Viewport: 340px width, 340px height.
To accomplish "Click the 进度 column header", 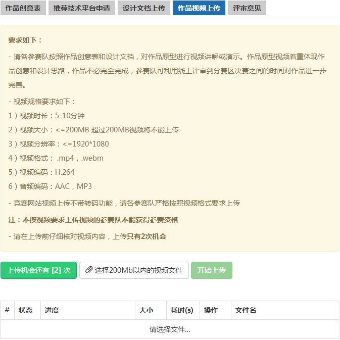I will coord(88,310).
